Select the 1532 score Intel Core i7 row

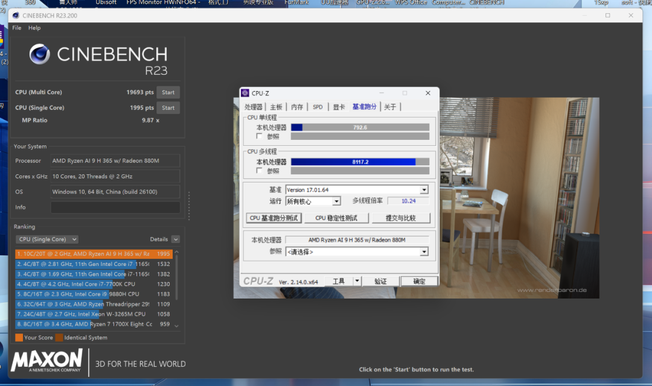pos(94,264)
